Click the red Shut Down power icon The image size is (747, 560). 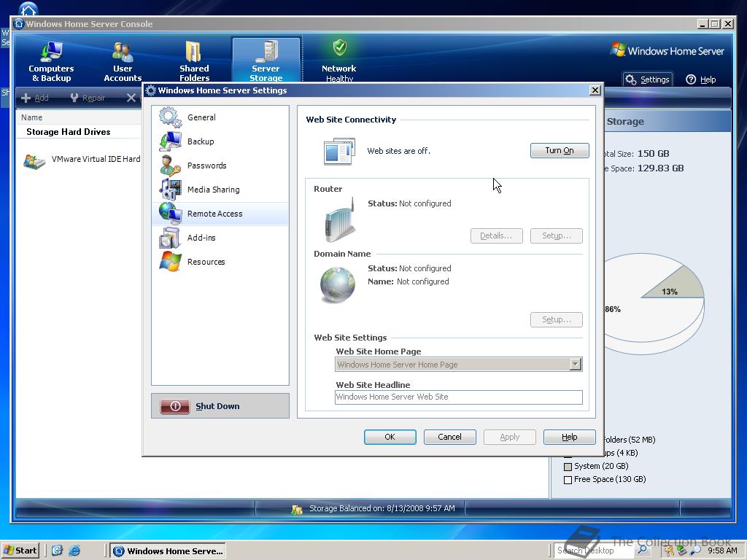[174, 406]
